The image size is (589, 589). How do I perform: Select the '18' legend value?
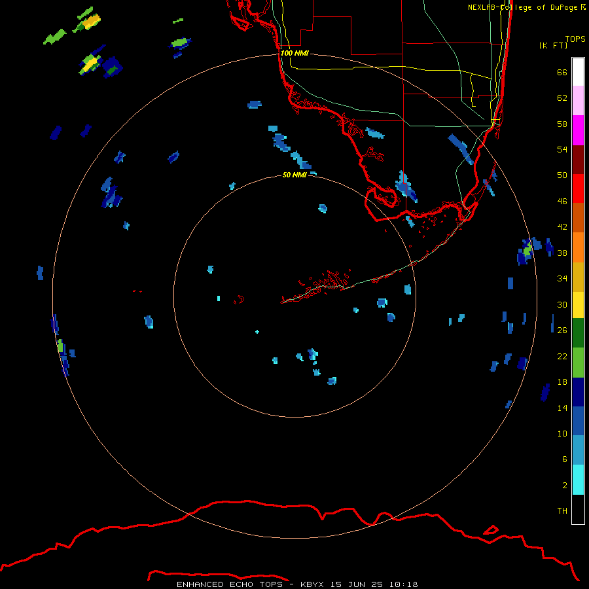pyautogui.click(x=562, y=382)
